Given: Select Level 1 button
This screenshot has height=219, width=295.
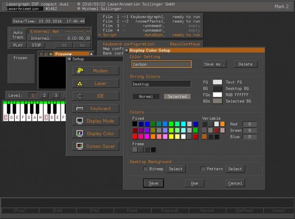Looking at the screenshot, I should (33, 95).
